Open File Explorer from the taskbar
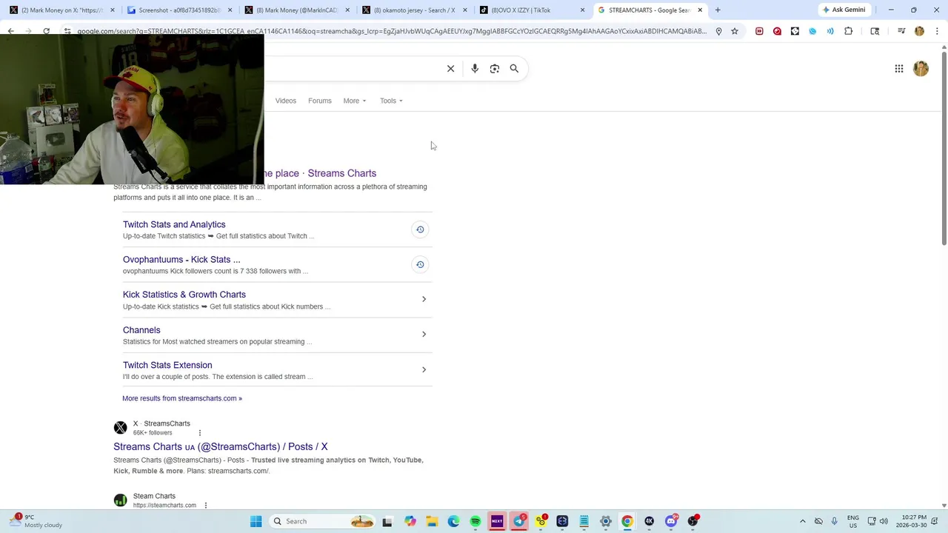The height and width of the screenshot is (533, 948). (432, 521)
